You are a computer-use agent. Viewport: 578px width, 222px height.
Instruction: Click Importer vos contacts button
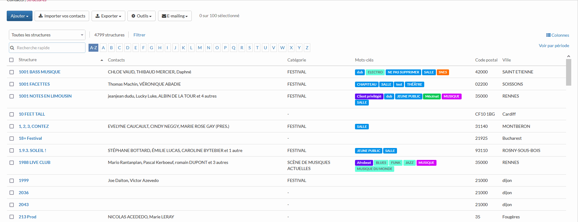(x=62, y=16)
